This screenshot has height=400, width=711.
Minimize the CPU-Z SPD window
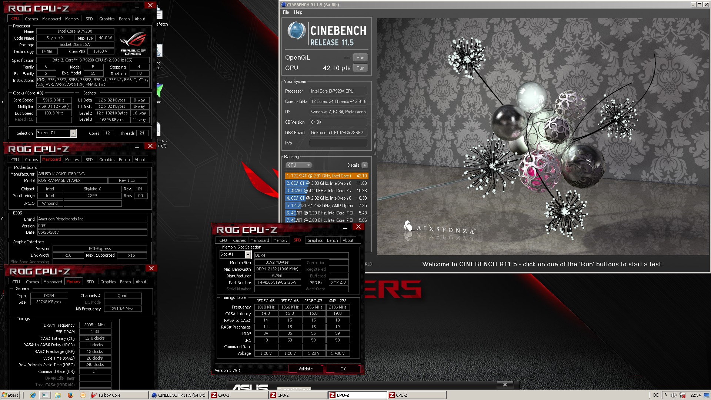click(345, 228)
